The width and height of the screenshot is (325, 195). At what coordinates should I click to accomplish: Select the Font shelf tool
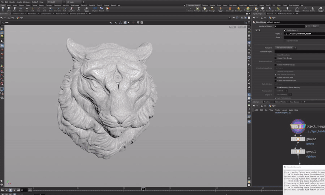(x=79, y=9)
